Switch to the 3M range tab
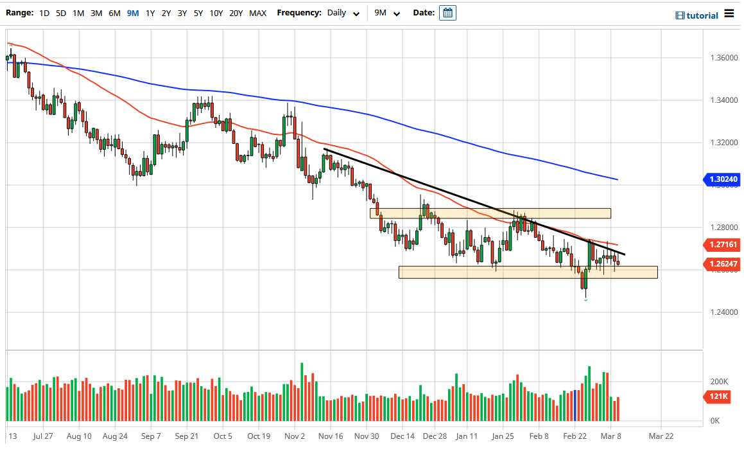This screenshot has width=744, height=453. point(96,12)
